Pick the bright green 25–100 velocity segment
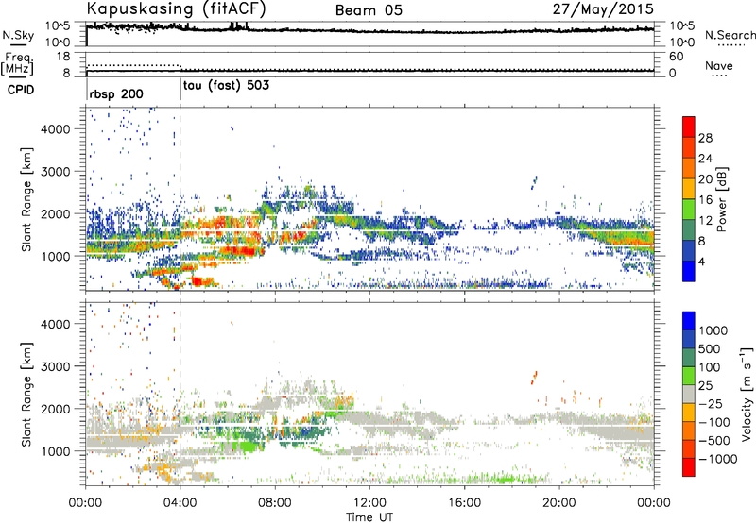Screen dimensions: 756x523 (689, 376)
